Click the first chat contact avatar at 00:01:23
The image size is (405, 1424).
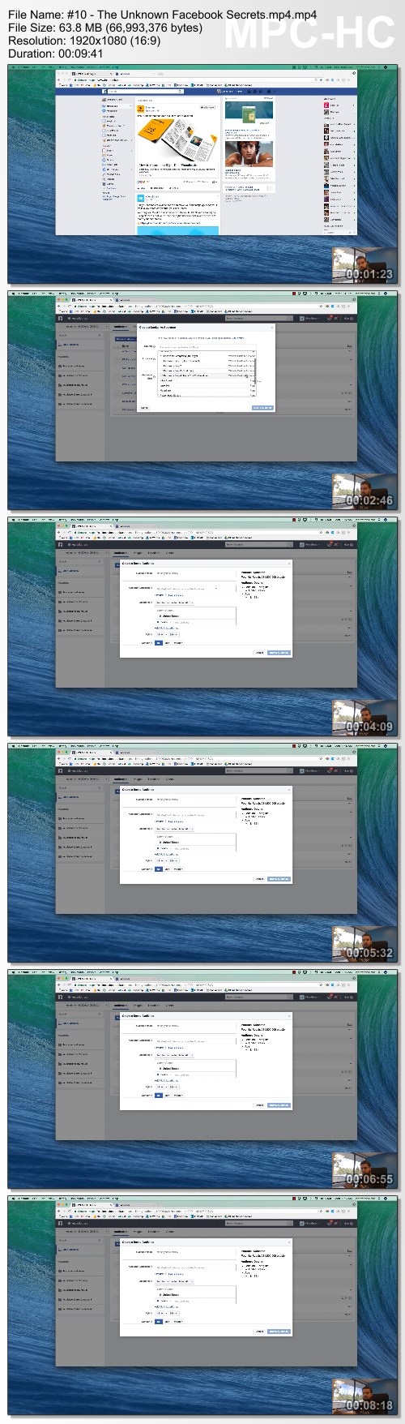tap(326, 106)
